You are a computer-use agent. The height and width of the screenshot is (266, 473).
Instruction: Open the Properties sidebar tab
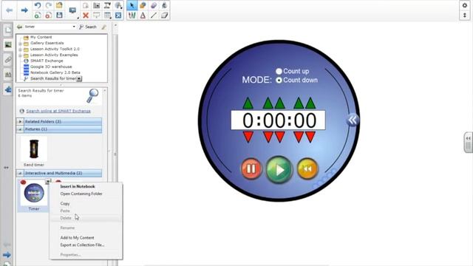pos(8,75)
